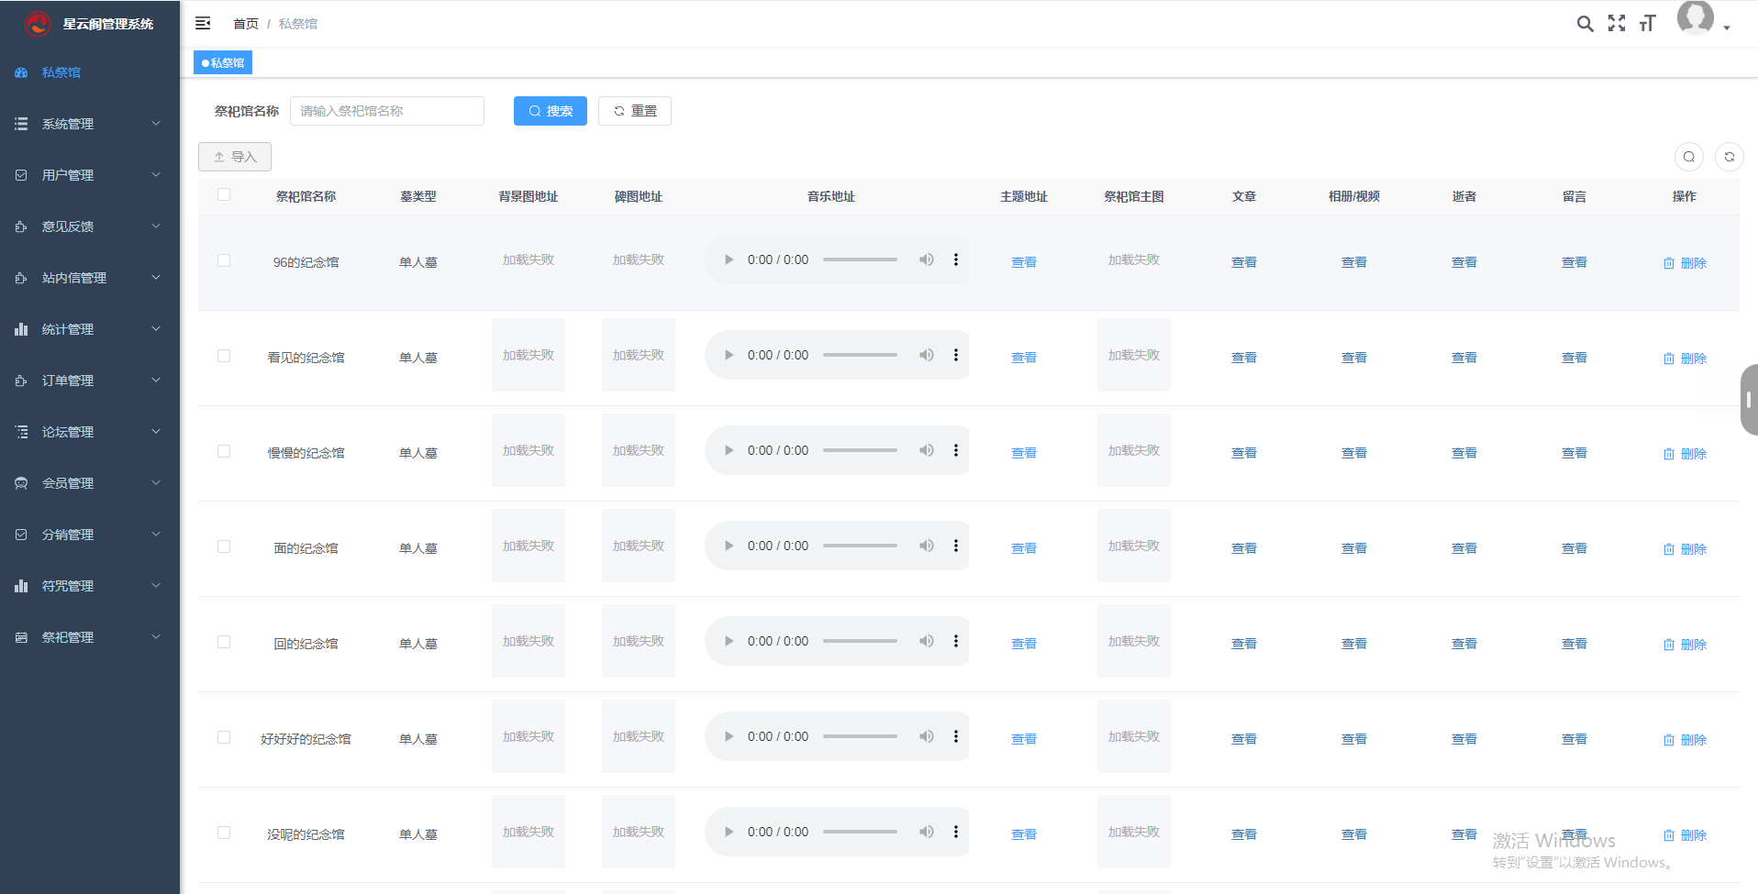1758x894 pixels.
Task: Expand the 分销管理 sidebar menu
Action: (x=90, y=535)
